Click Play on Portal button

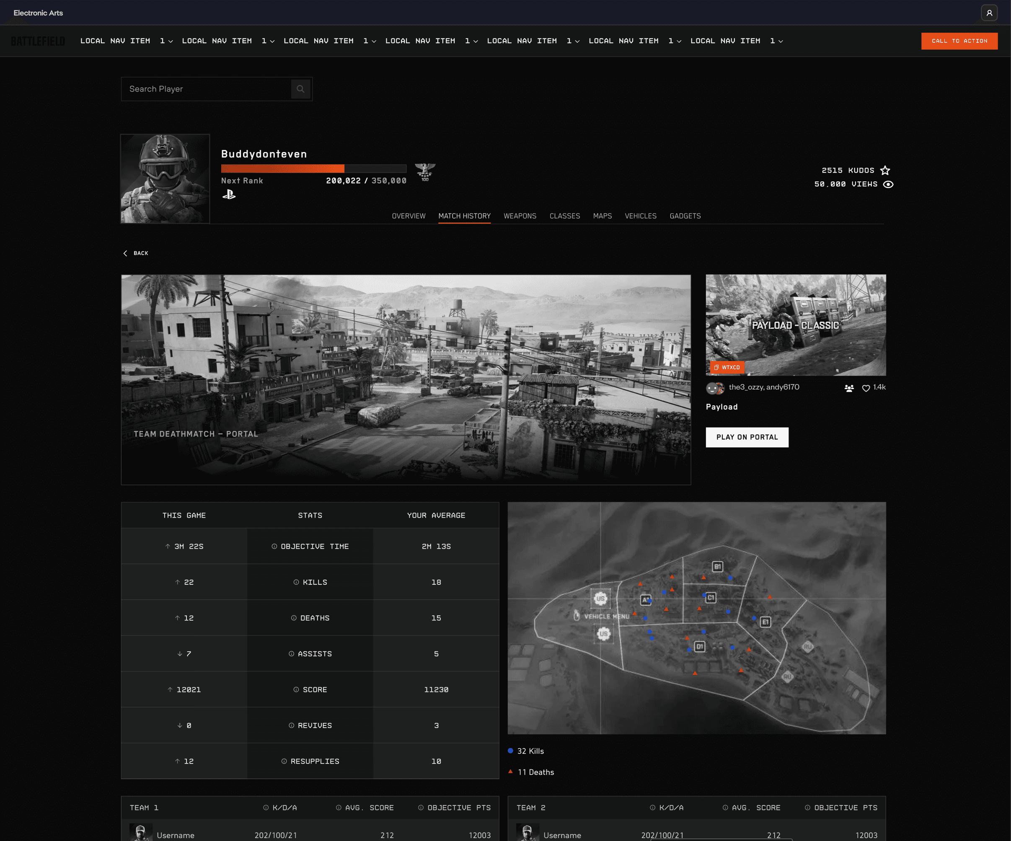coord(747,437)
